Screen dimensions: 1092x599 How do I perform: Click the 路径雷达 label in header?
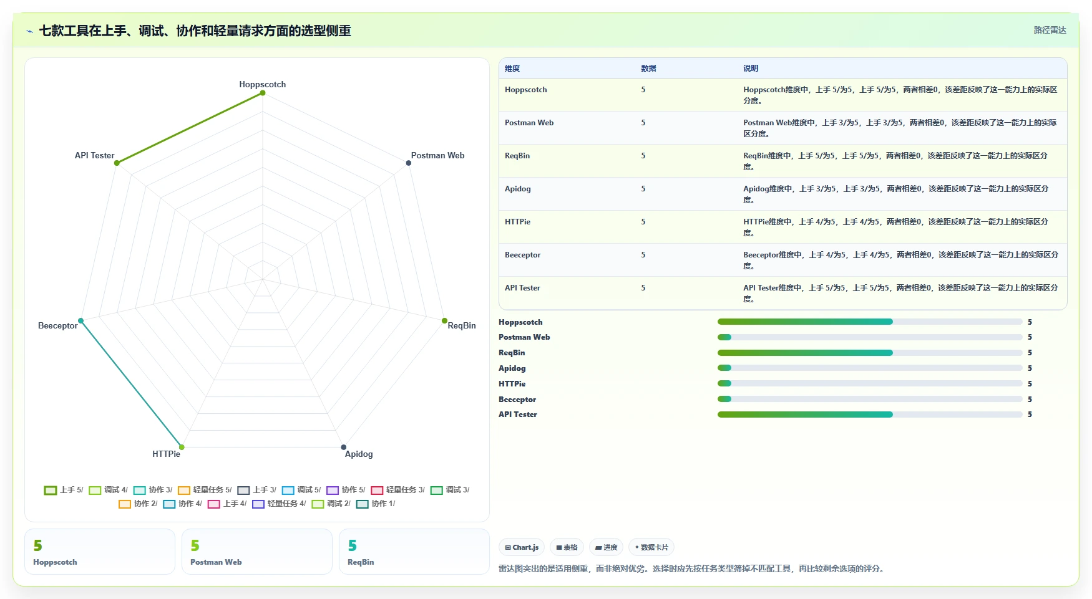click(1050, 30)
